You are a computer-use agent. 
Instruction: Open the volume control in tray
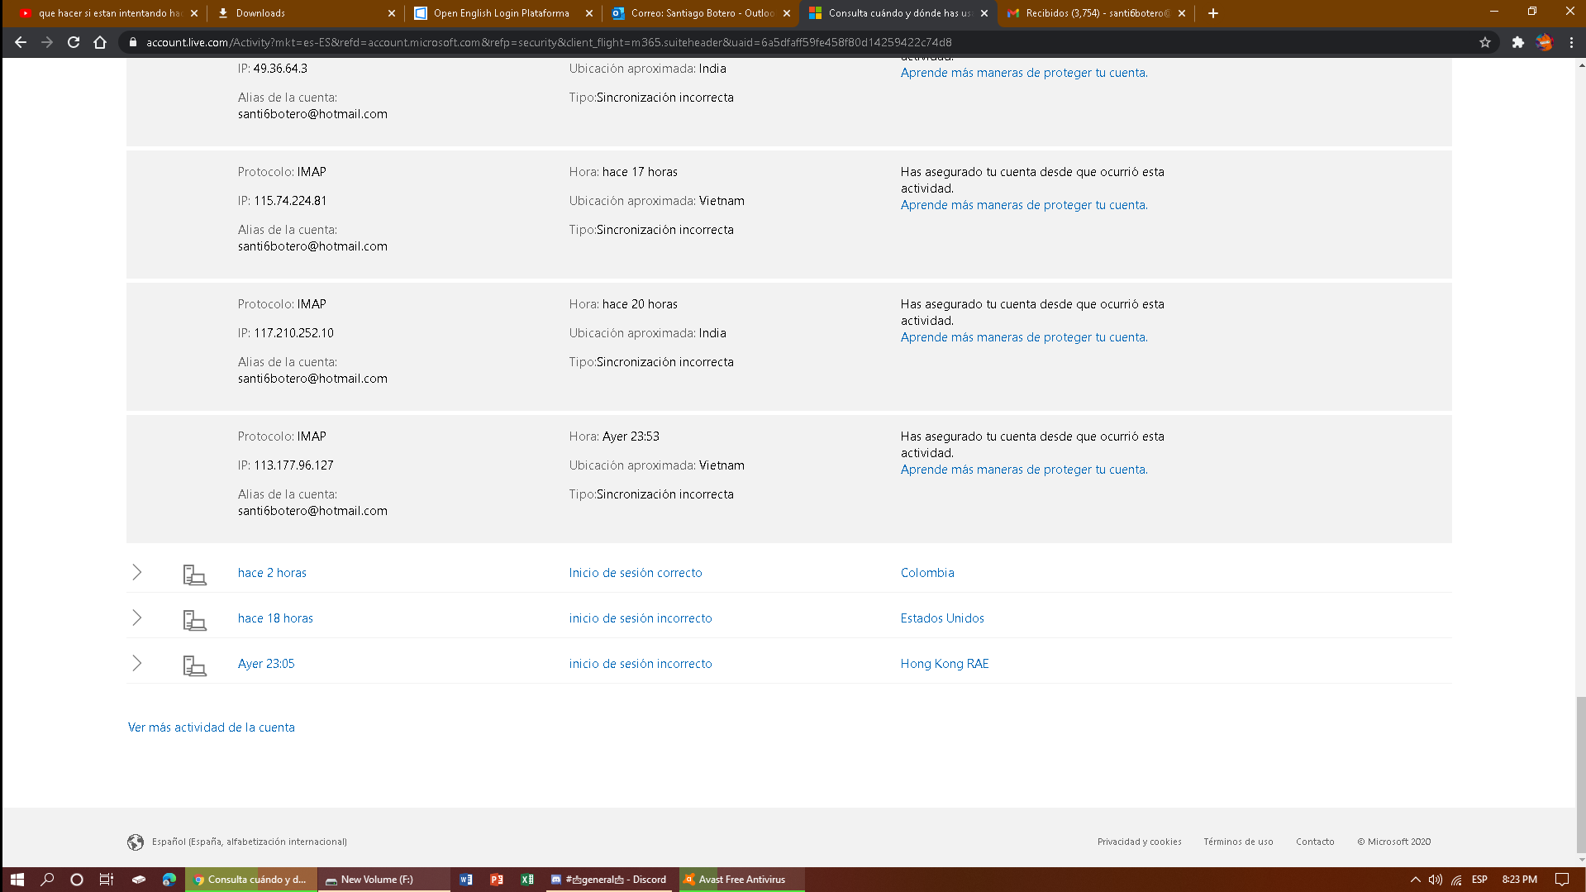pos(1436,880)
